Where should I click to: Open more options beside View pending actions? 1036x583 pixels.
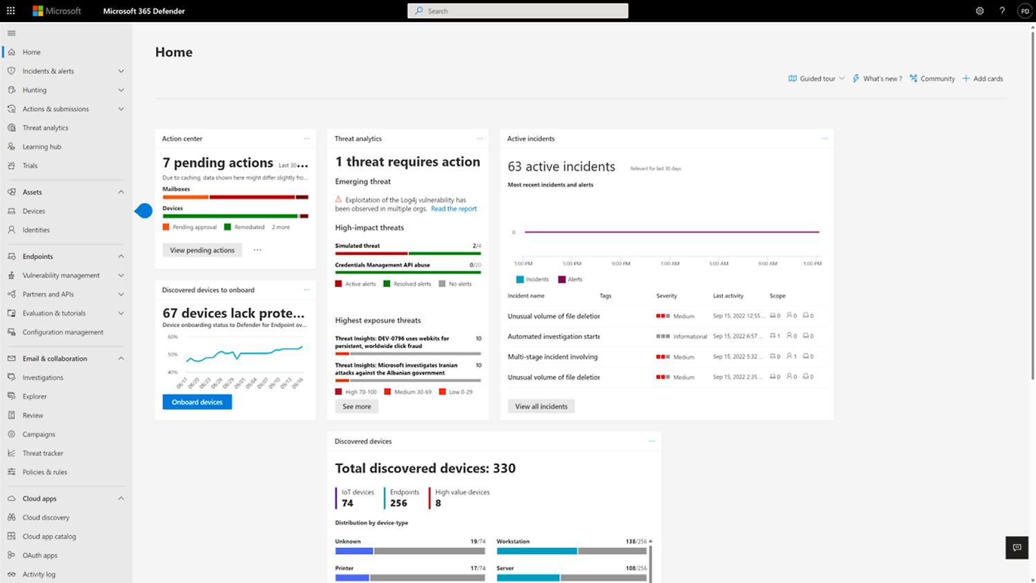point(258,250)
